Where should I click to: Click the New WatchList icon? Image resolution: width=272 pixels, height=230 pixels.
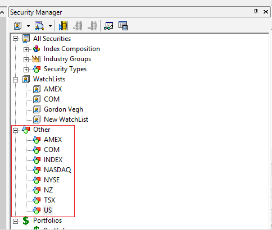click(37, 119)
